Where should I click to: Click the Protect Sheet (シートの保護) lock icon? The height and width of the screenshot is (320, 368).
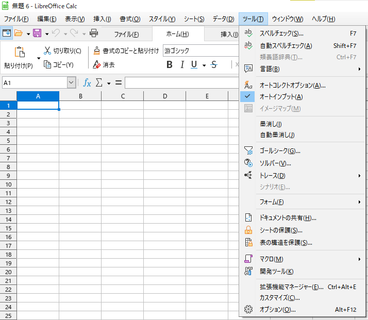(x=248, y=230)
